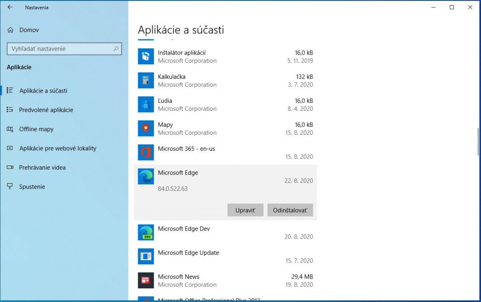Select Microsoft Edge Dev entry
Image resolution: width=481 pixels, height=302 pixels.
tap(184, 229)
